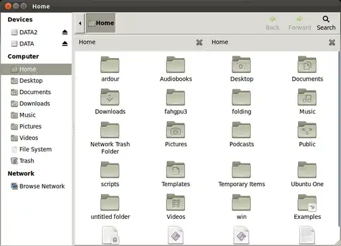
Task: Select the Pictures folder icon in file view
Action: coord(176,130)
